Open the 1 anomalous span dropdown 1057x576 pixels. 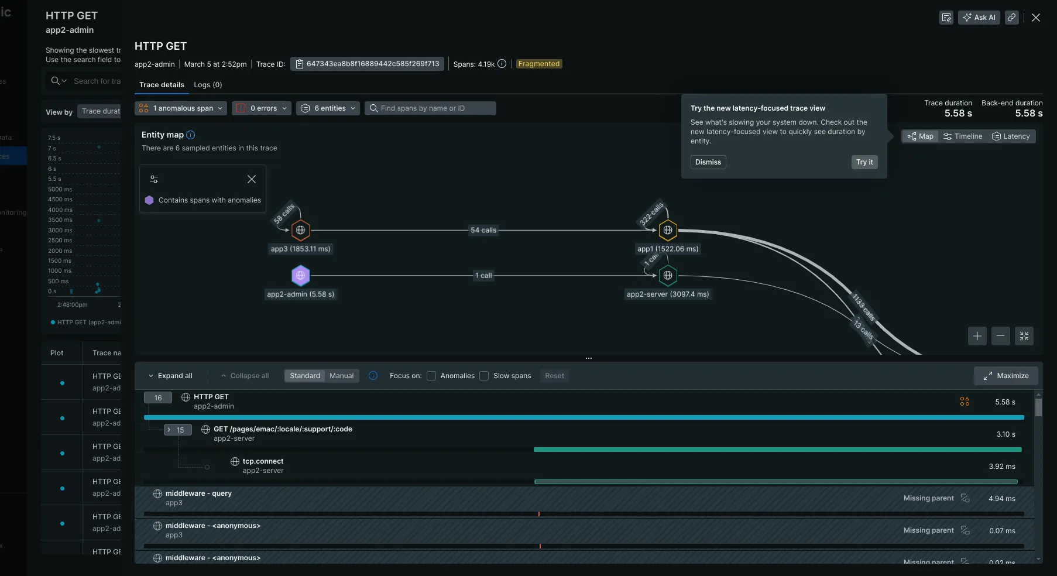[180, 108]
